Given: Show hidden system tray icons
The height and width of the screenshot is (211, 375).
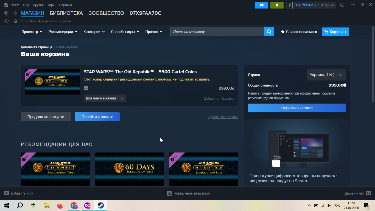Looking at the screenshot, I should pos(309,206).
